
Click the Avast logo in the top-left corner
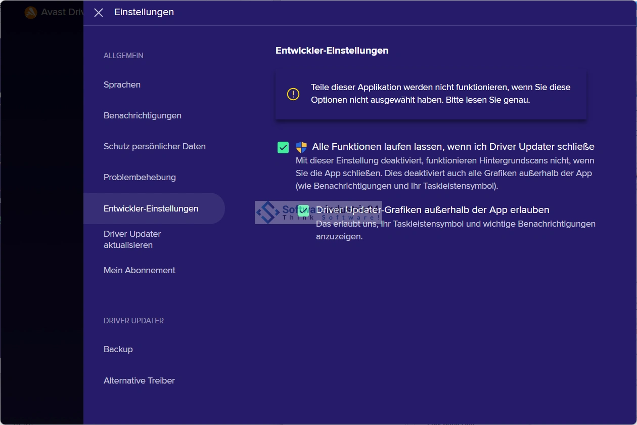point(31,13)
